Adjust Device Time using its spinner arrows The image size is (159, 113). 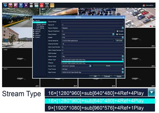click(90, 66)
